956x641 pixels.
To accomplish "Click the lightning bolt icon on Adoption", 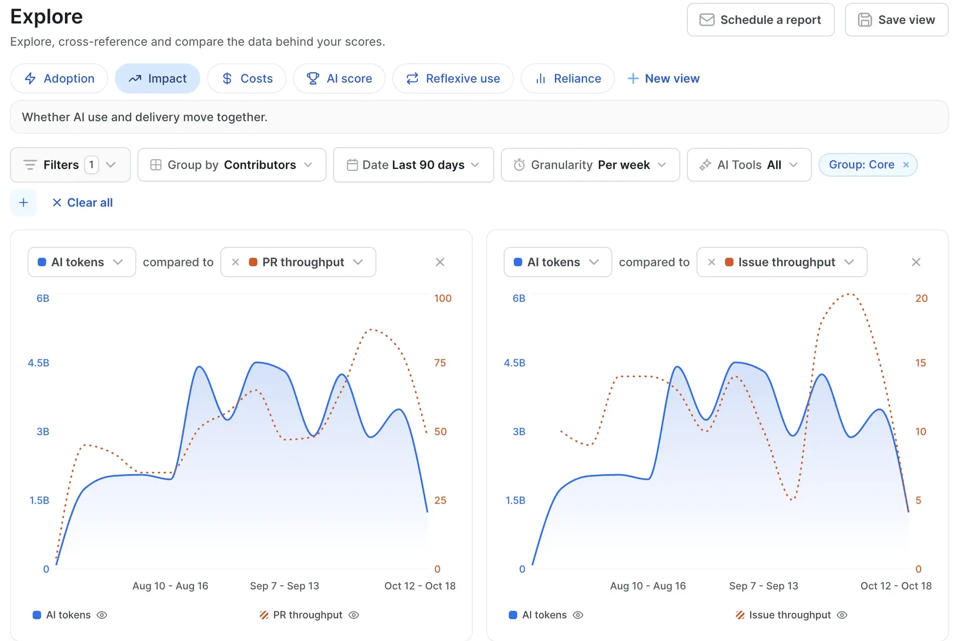I will tap(30, 78).
